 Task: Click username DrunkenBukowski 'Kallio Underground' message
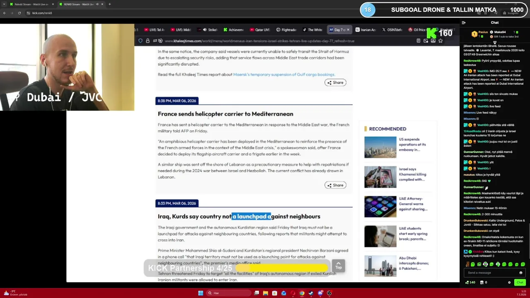click(x=475, y=220)
